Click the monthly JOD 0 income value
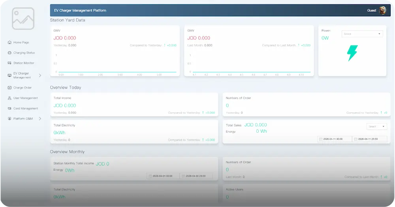 coord(103,164)
